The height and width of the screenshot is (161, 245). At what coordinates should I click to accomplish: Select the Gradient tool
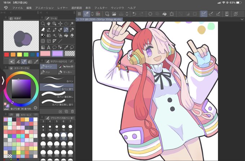(43, 47)
